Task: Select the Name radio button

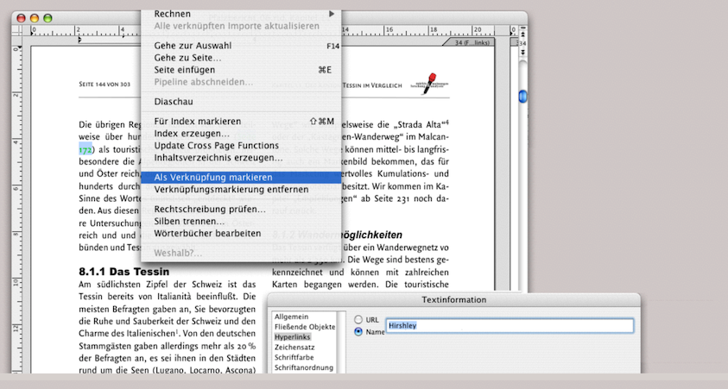Action: pyautogui.click(x=359, y=331)
